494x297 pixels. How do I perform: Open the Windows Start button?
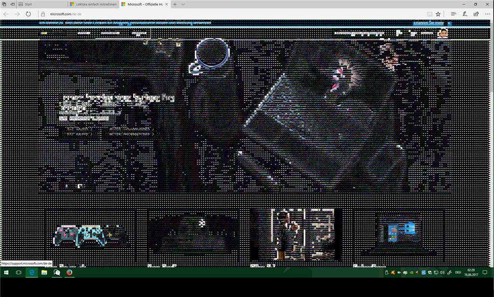click(6, 272)
